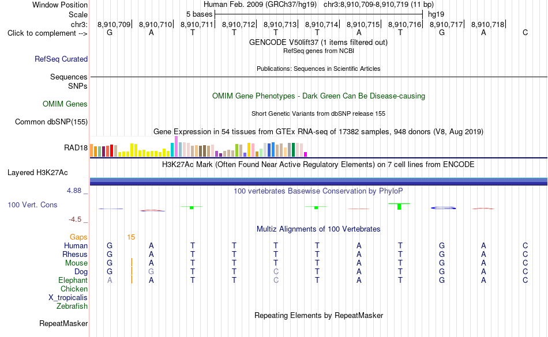Click the dbSNP release 155 track title

pos(318,113)
